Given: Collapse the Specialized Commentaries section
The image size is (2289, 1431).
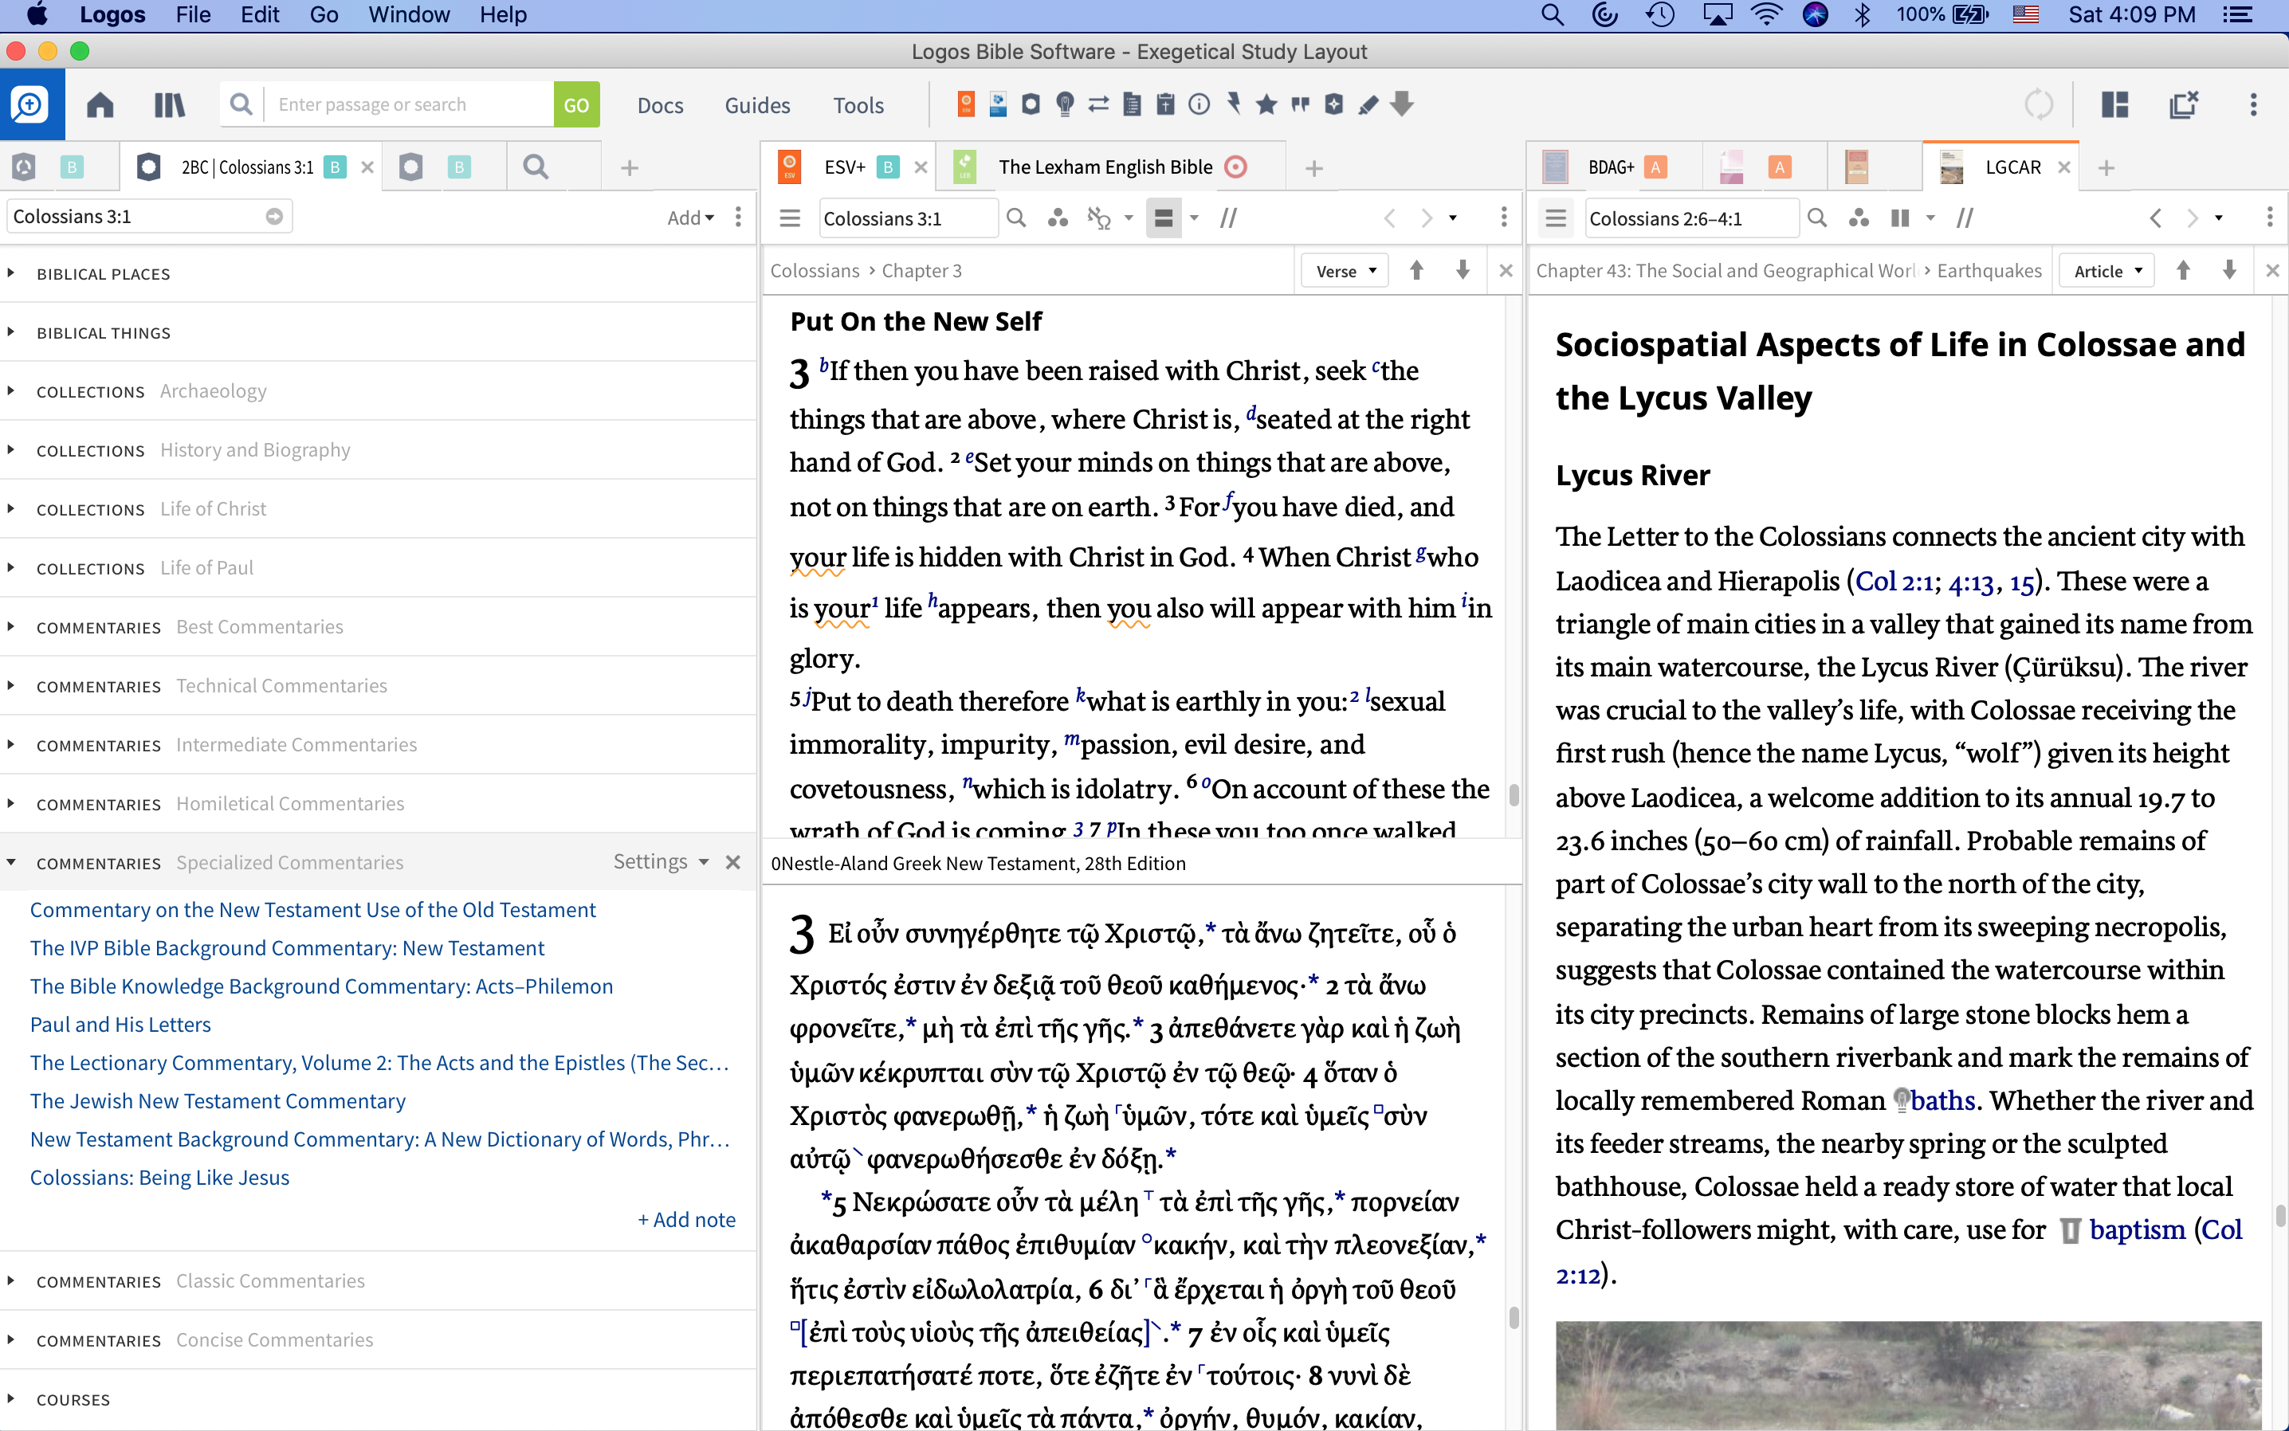Looking at the screenshot, I should pos(10,862).
